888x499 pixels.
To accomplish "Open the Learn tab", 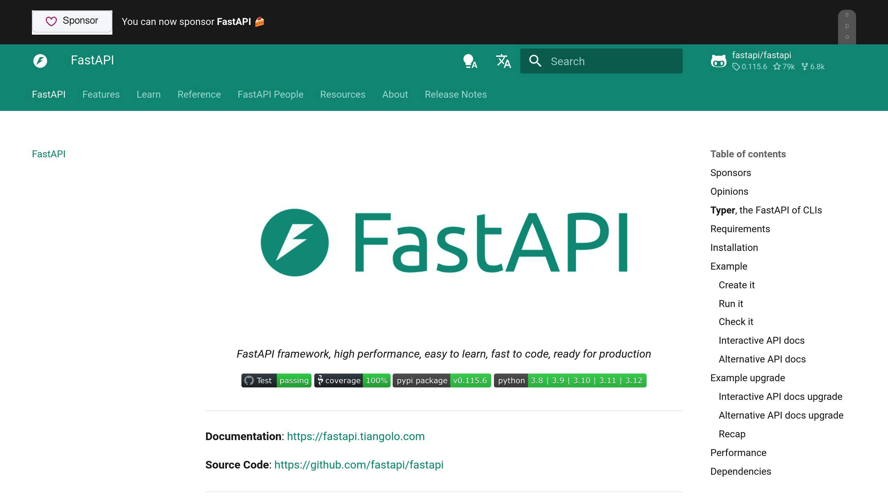I will pyautogui.click(x=148, y=94).
